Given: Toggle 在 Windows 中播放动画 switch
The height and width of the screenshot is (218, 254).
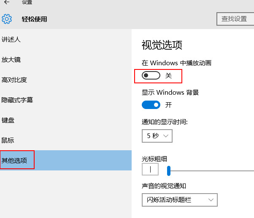Looking at the screenshot, I should (x=151, y=75).
